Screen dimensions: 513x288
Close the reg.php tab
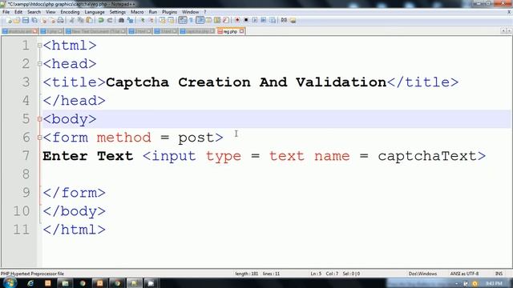241,31
